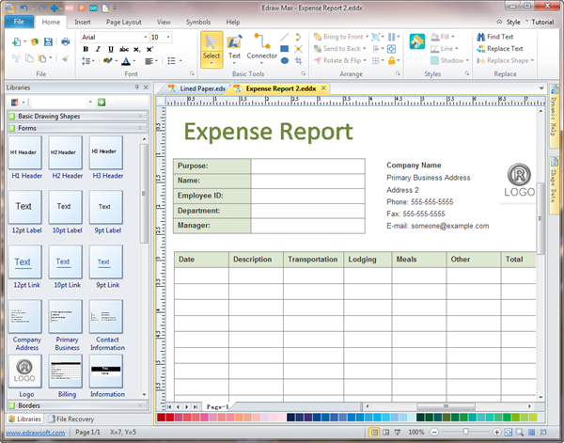The height and width of the screenshot is (443, 564).
Task: Toggle italic text formatting
Action: [98, 49]
